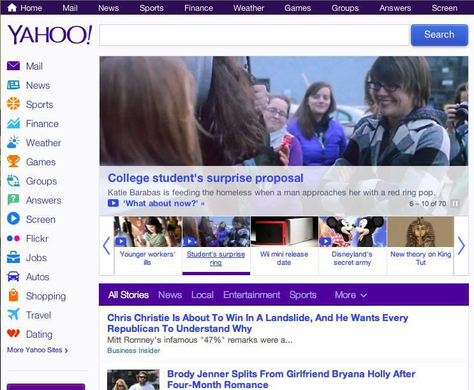
Task: Focus the Yahoo search input field
Action: 255,35
